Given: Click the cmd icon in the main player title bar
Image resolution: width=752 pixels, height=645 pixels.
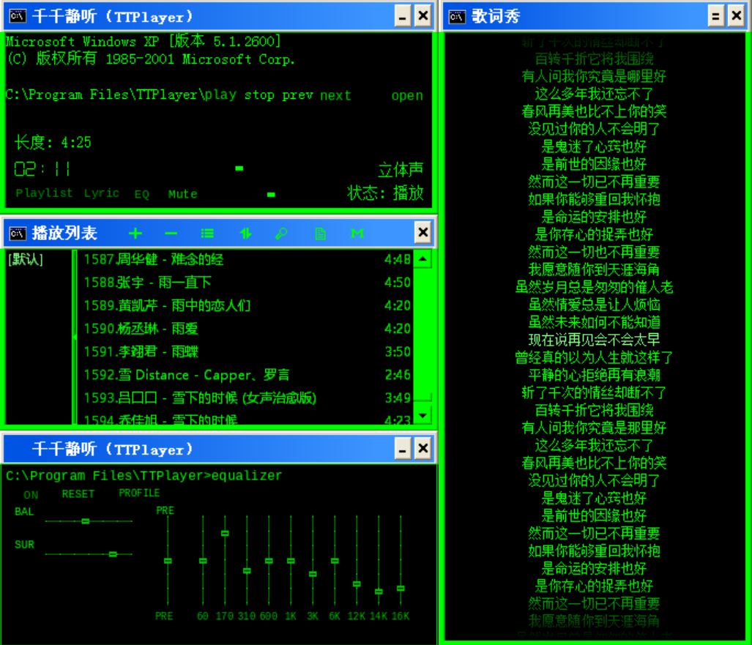Looking at the screenshot, I should click(x=18, y=16).
